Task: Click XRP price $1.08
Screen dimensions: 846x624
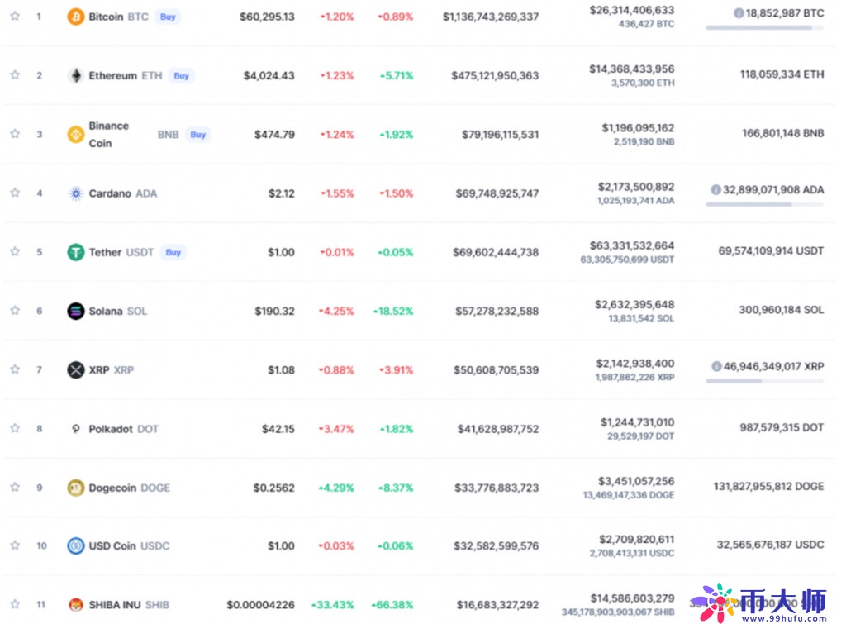Action: pyautogui.click(x=281, y=369)
